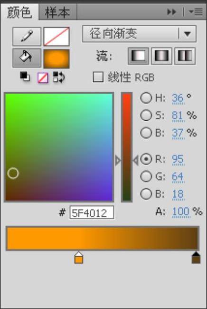Screen dimensions: 207x309
Task: Choose the reflect color flow mode icon
Action: point(161,56)
